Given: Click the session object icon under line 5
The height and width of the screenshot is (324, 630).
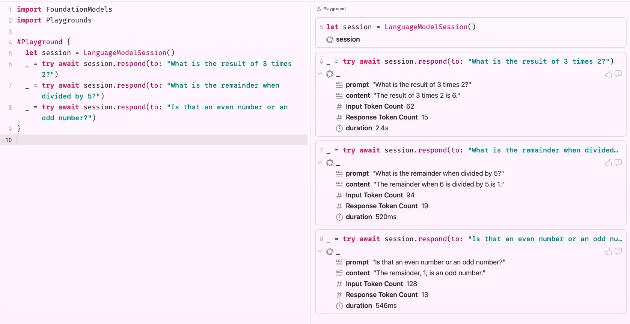Looking at the screenshot, I should [x=330, y=39].
